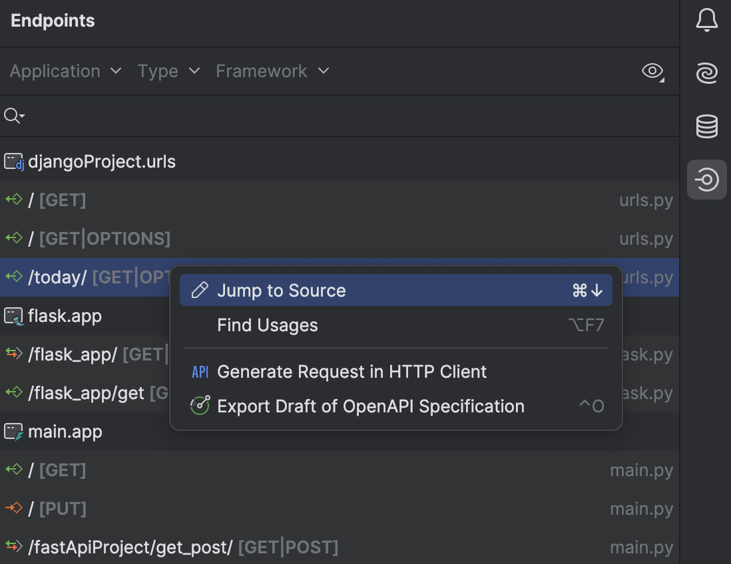Click Find Usages in the context menu
The width and height of the screenshot is (731, 564).
(266, 325)
